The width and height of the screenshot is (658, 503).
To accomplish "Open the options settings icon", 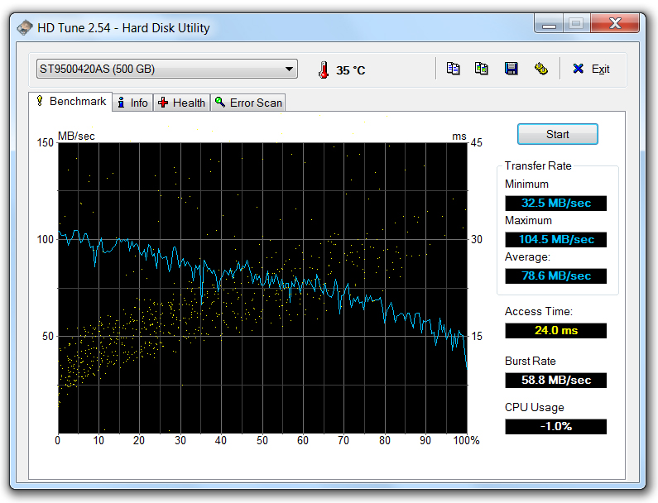I will [x=540, y=69].
